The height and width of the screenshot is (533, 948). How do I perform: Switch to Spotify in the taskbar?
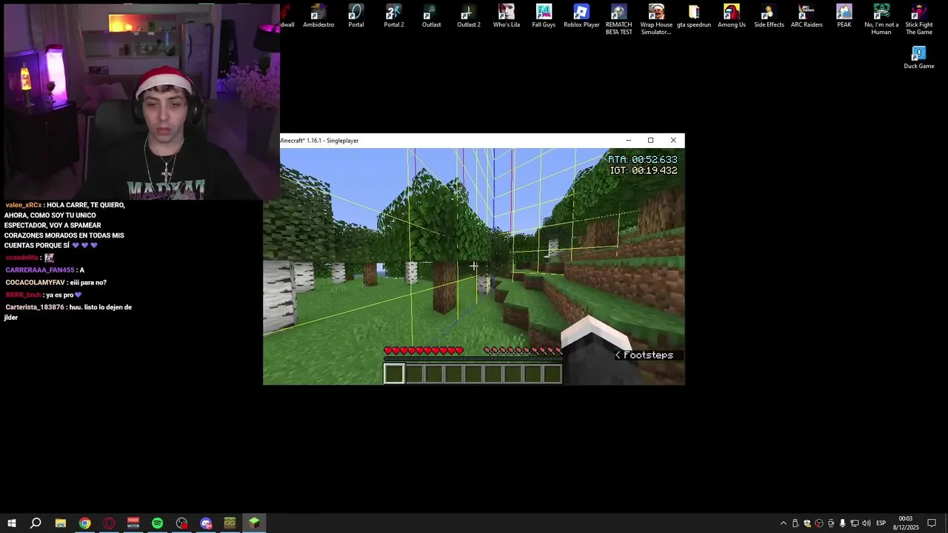[158, 523]
